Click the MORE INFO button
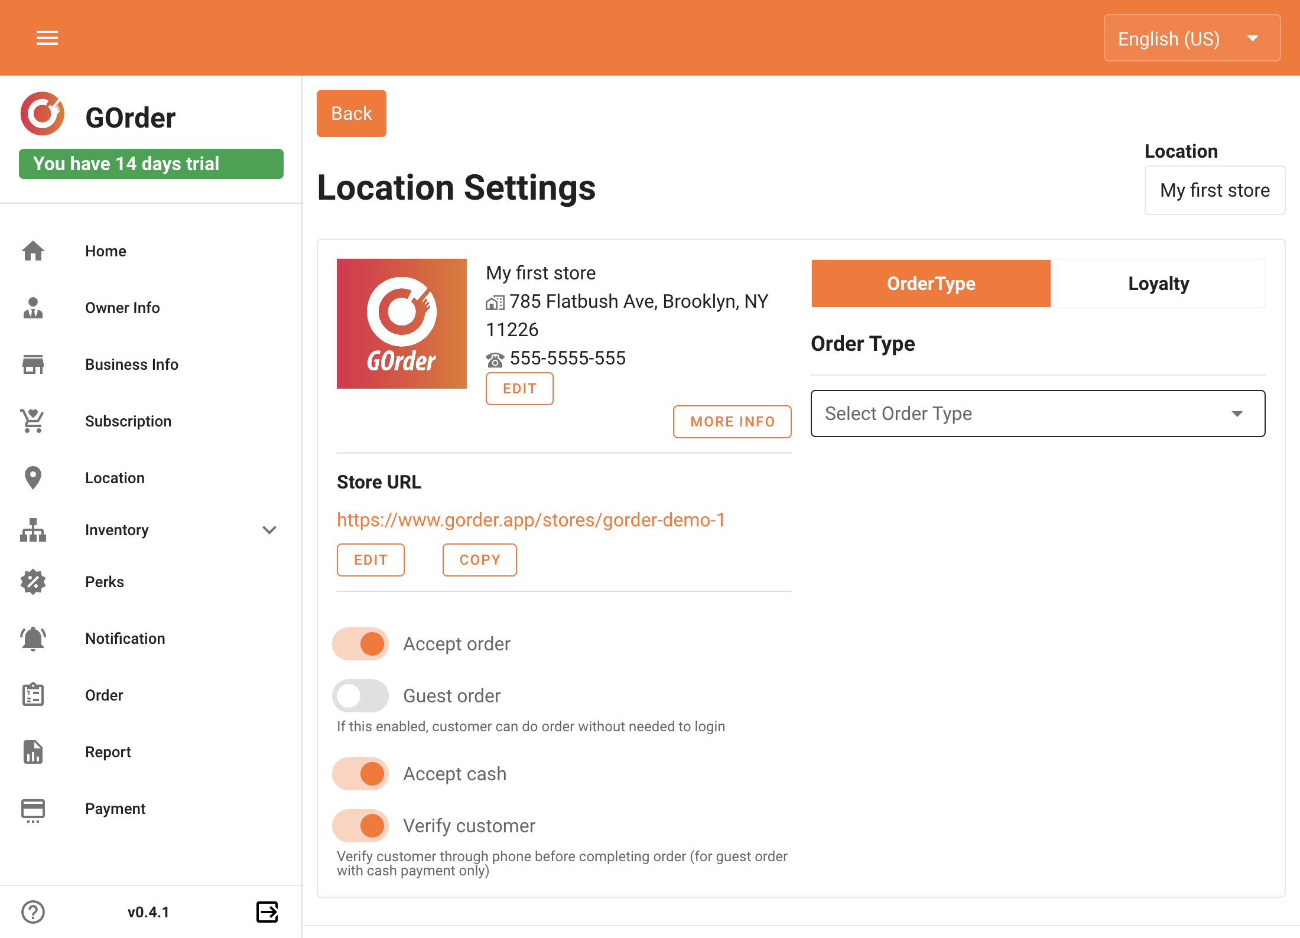The height and width of the screenshot is (938, 1300). [732, 422]
